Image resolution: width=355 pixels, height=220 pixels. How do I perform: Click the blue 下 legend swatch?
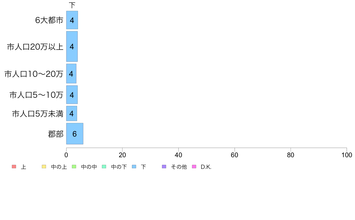(134, 166)
